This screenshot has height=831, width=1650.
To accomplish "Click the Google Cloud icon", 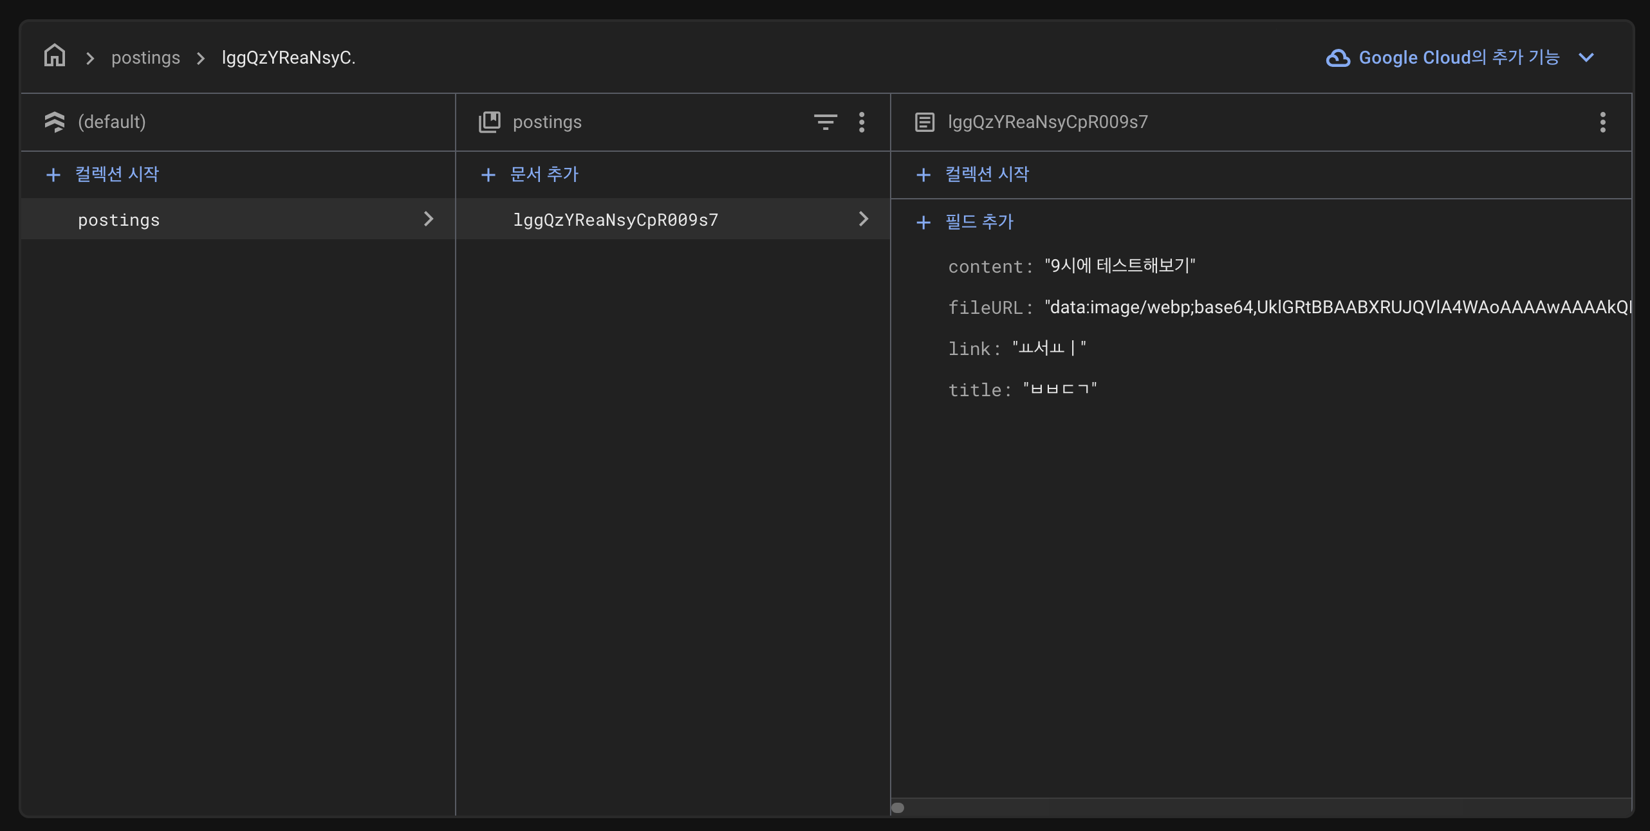I will (x=1338, y=58).
